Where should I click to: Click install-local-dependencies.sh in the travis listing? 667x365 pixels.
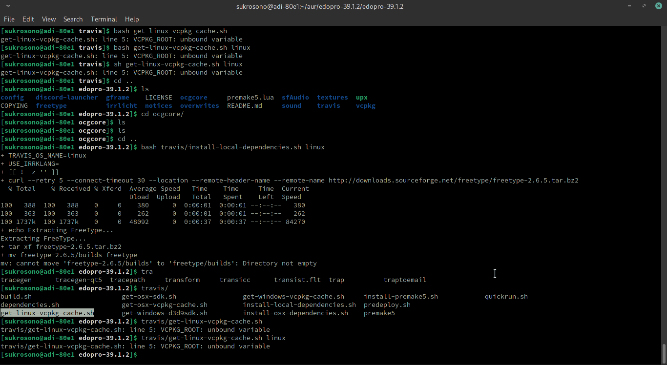299,304
